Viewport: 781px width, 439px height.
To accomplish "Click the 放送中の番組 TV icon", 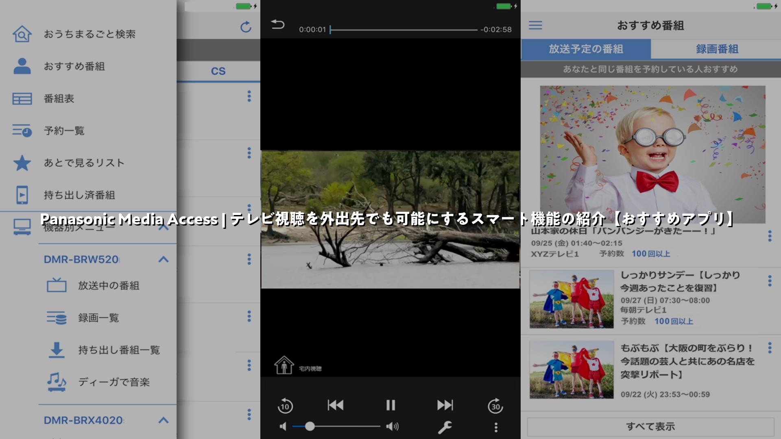I will click(x=57, y=285).
